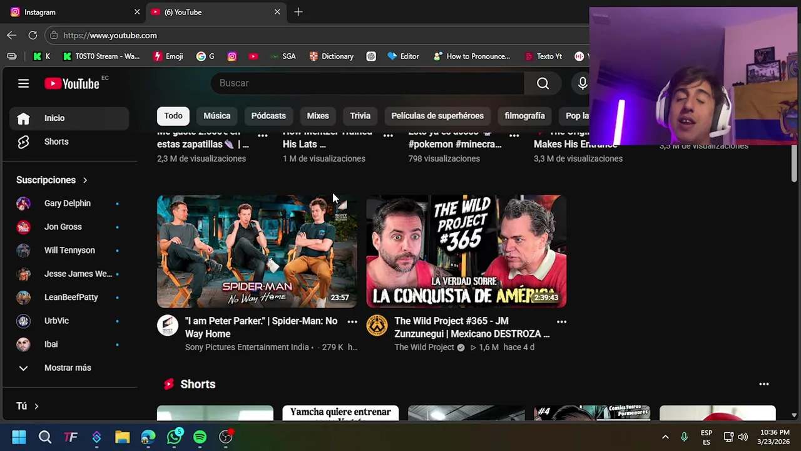Open Will Tennyson subscription channel
Image resolution: width=801 pixels, height=451 pixels.
(x=69, y=251)
